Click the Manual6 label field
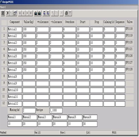Image resolution: width=139 pixels, height=137 pixels. click(x=90, y=117)
